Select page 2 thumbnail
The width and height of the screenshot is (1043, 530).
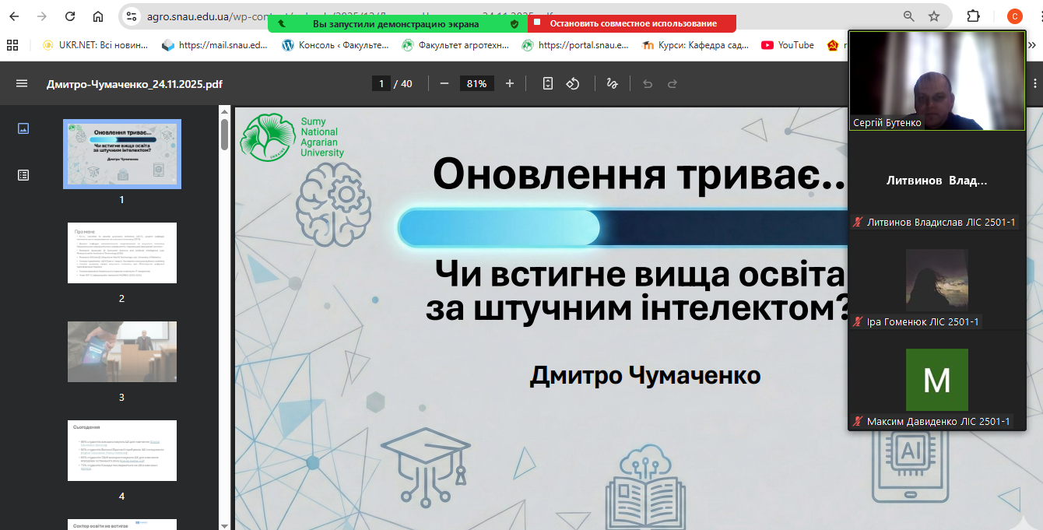(x=121, y=253)
